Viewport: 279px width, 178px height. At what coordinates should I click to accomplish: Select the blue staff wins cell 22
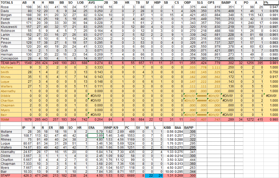149,176
